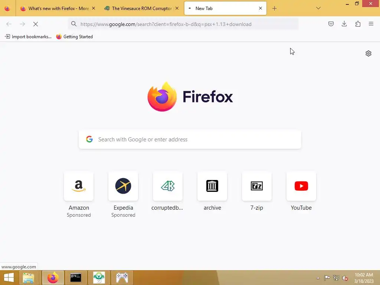Click Firefox taskbar icon
380x285 pixels.
click(53, 278)
